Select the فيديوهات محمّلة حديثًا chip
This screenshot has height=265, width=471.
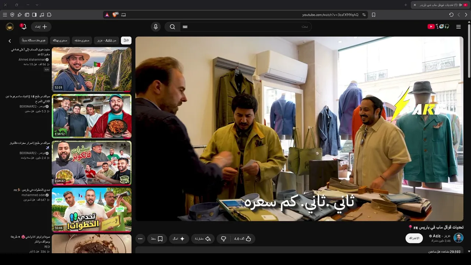click(33, 40)
